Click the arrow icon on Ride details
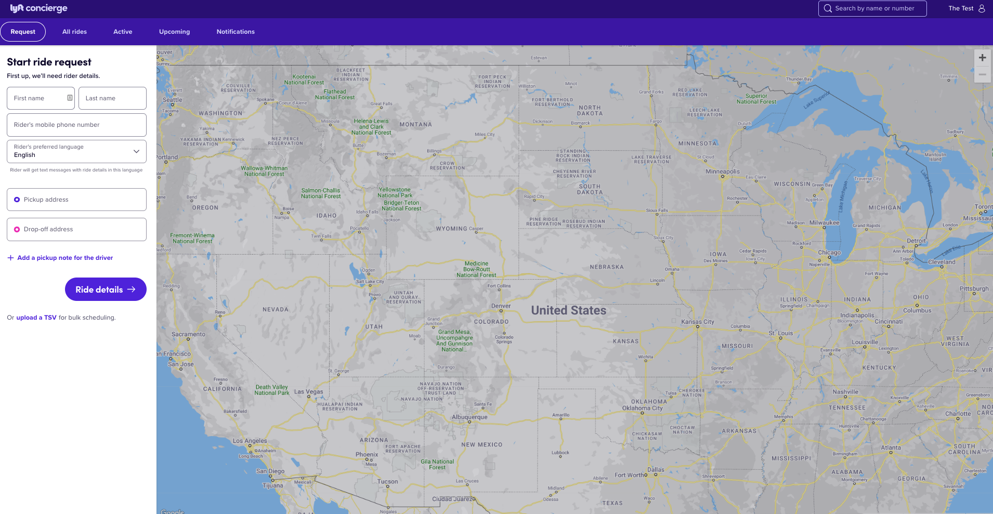993x514 pixels. [132, 289]
